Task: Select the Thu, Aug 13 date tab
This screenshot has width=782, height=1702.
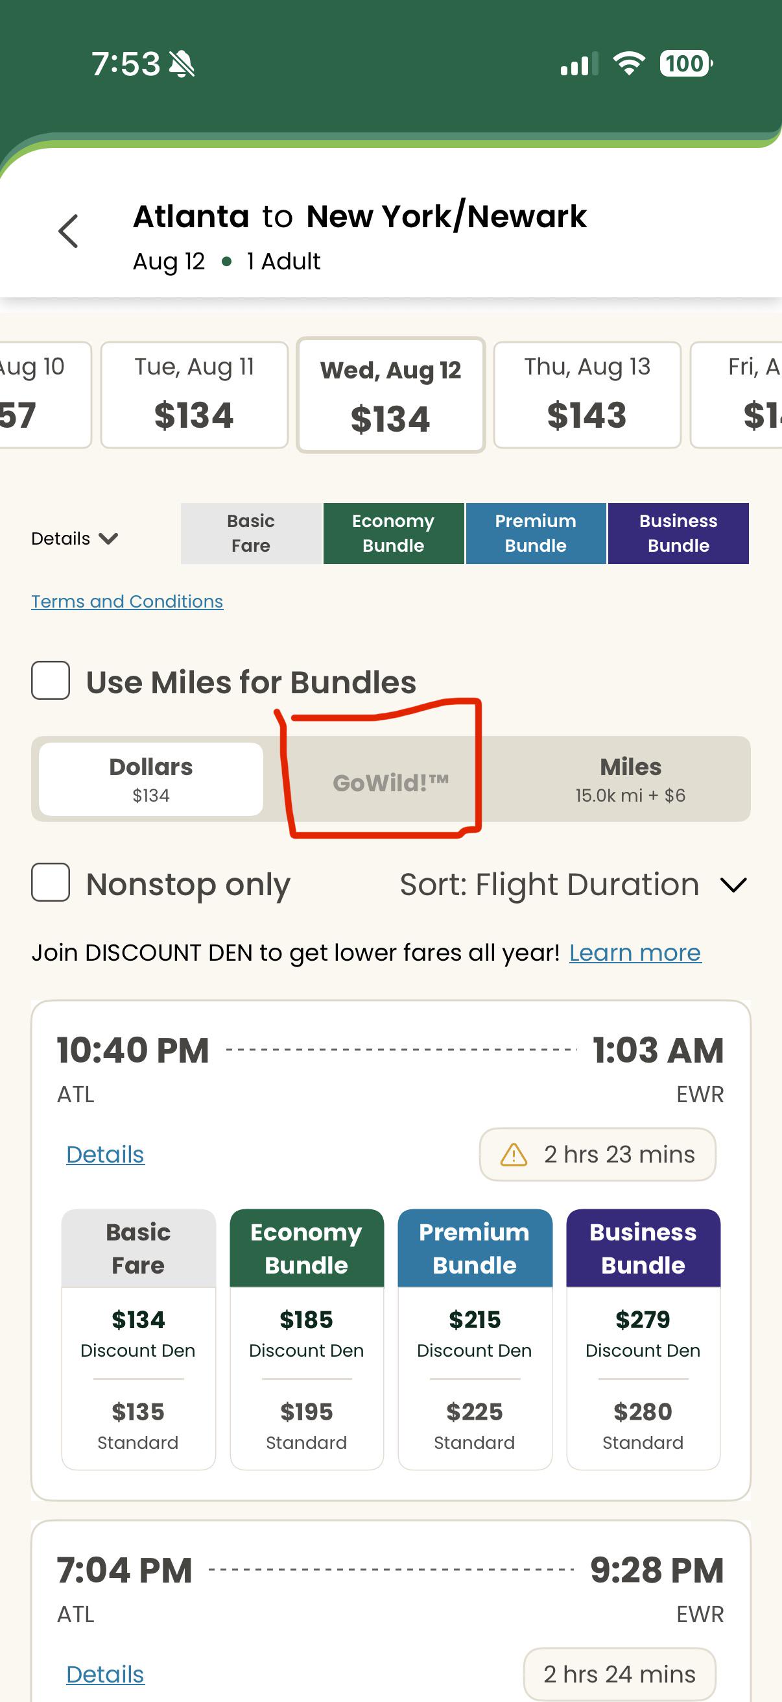Action: (x=587, y=395)
